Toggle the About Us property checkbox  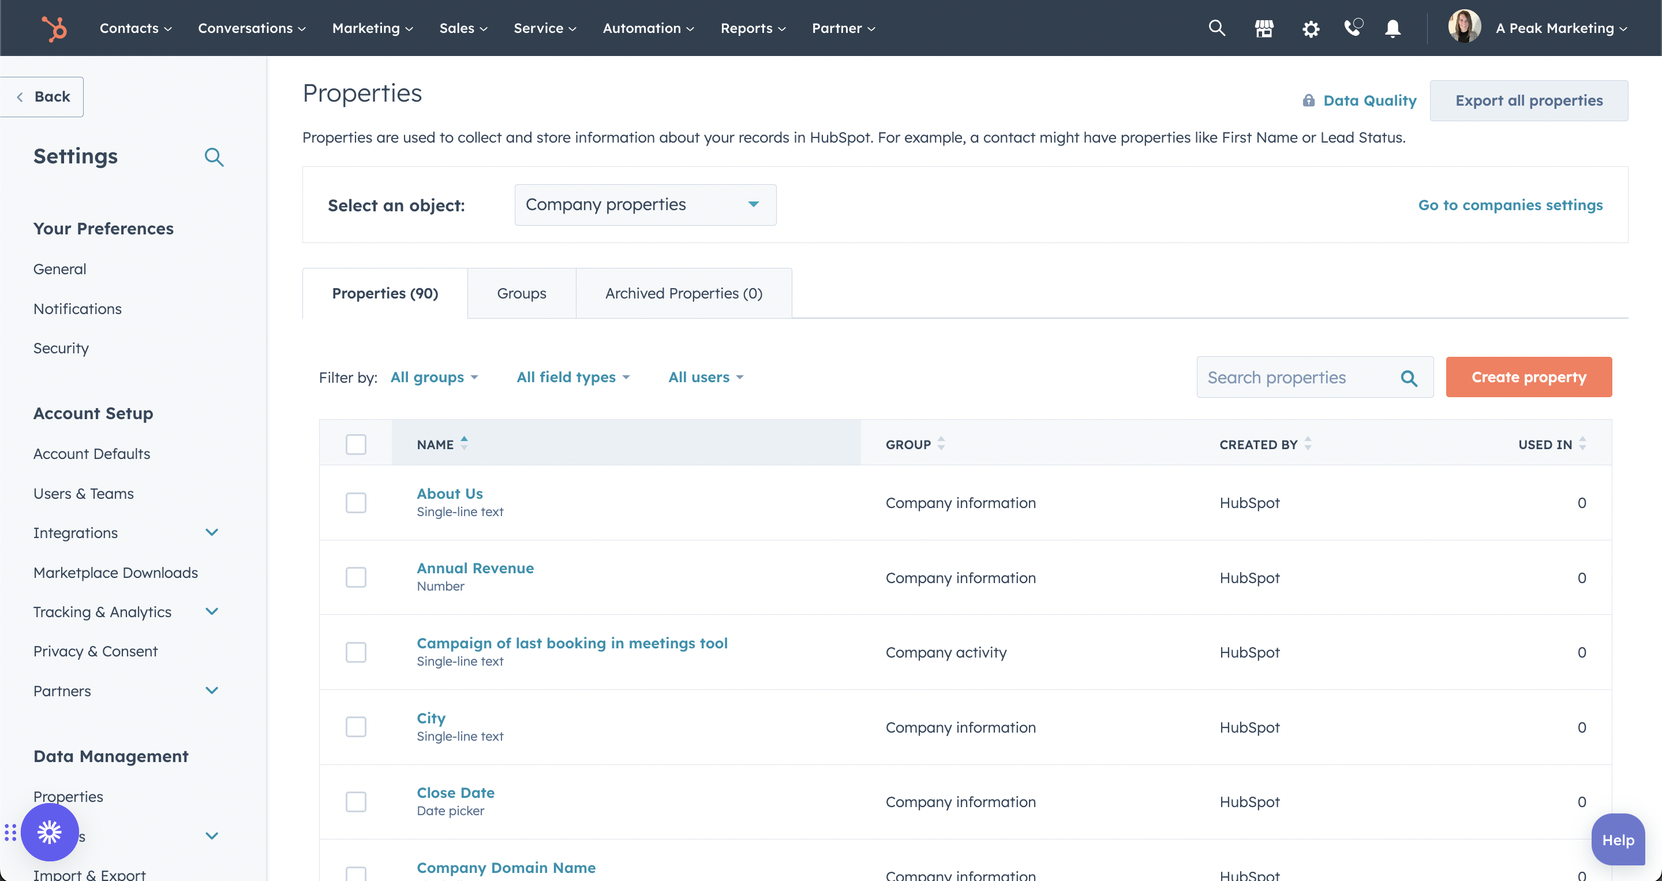pos(356,503)
